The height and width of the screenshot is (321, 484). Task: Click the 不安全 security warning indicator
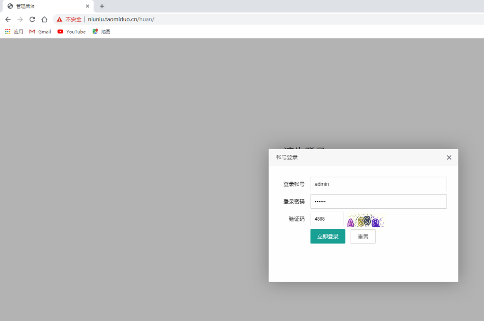pyautogui.click(x=69, y=19)
